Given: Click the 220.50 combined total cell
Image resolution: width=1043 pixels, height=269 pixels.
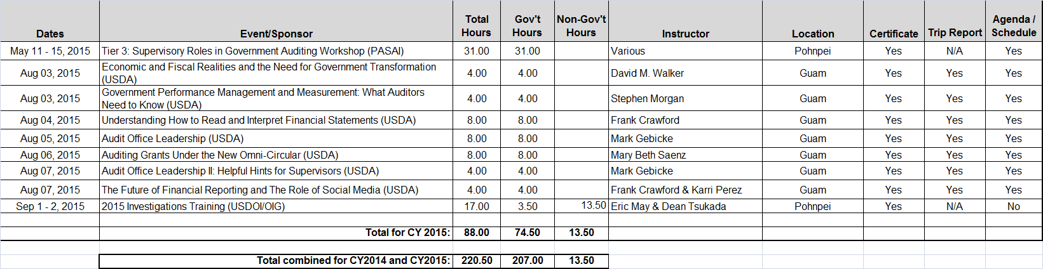Looking at the screenshot, I should (477, 260).
